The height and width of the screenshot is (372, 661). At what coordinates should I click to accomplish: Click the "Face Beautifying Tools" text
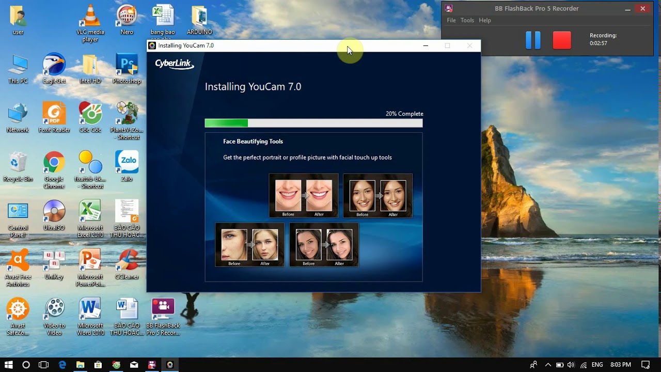point(253,142)
